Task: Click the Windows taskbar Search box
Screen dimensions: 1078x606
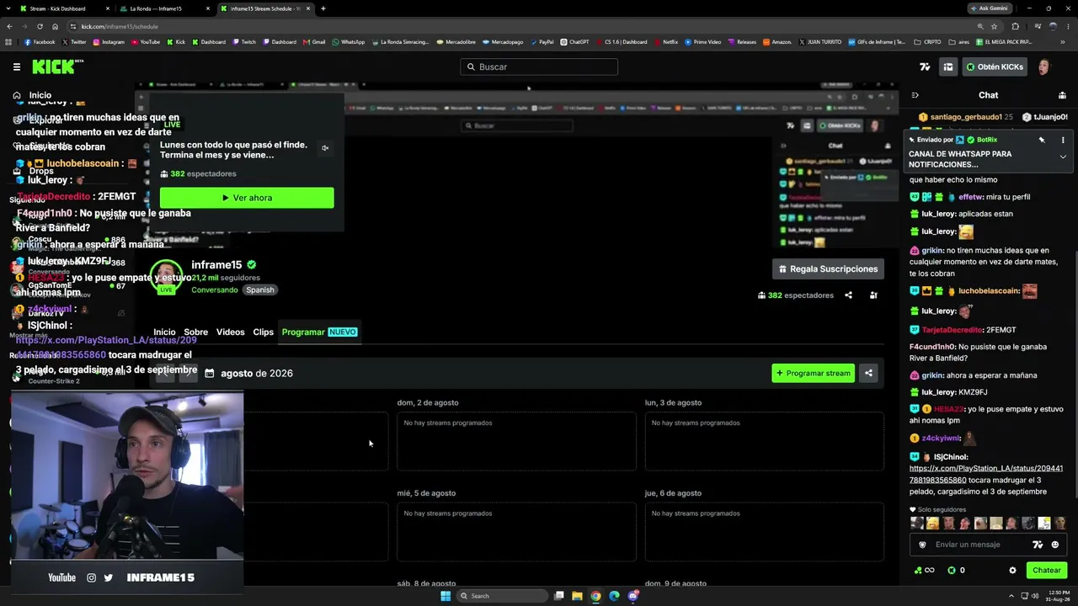Action: [502, 596]
